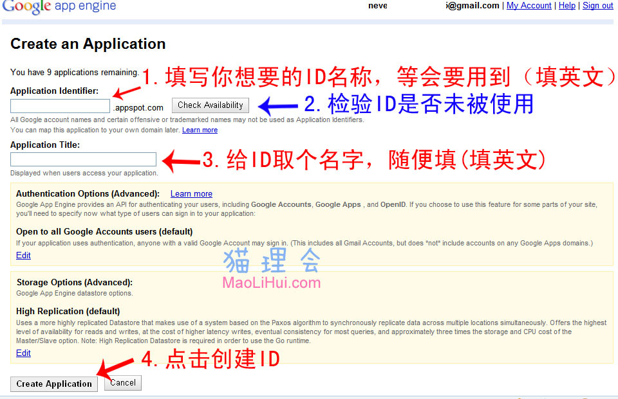Edit the High Replication storage option
The height and width of the screenshot is (399, 618).
[x=23, y=353]
